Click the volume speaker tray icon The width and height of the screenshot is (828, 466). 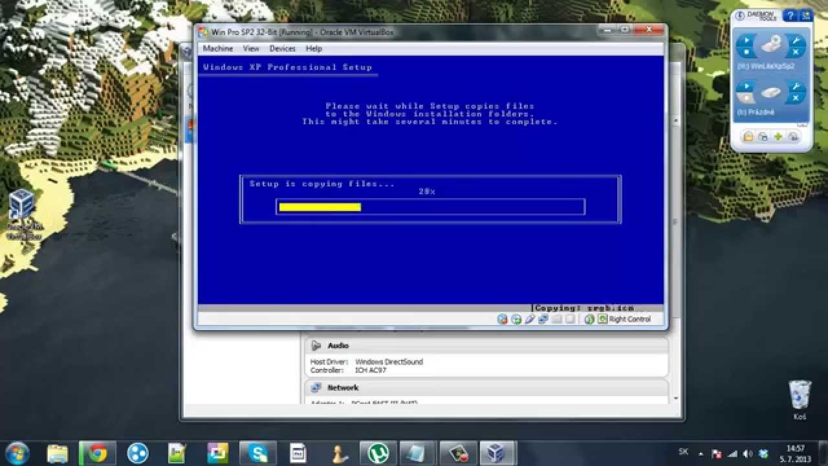point(748,453)
